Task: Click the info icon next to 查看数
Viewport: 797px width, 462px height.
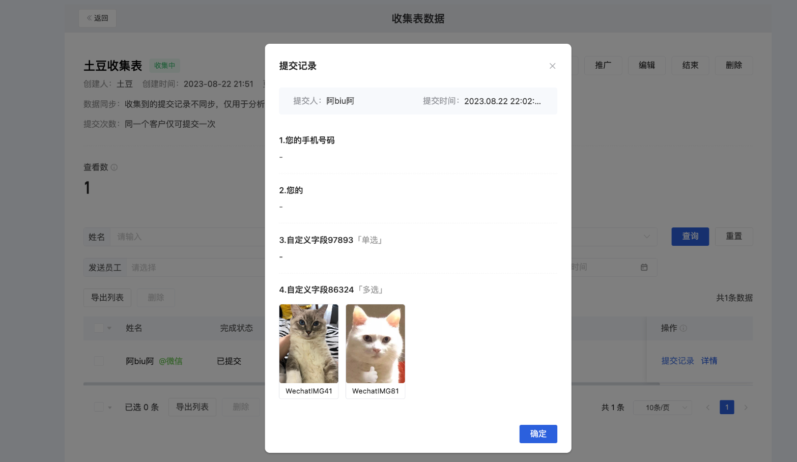Action: pos(114,167)
